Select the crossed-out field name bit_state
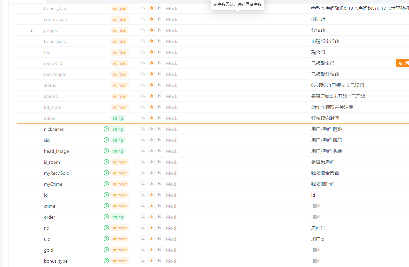 click(53, 107)
